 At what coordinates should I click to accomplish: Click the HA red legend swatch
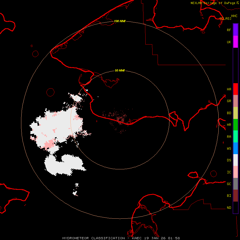pyautogui.click(x=235, y=89)
